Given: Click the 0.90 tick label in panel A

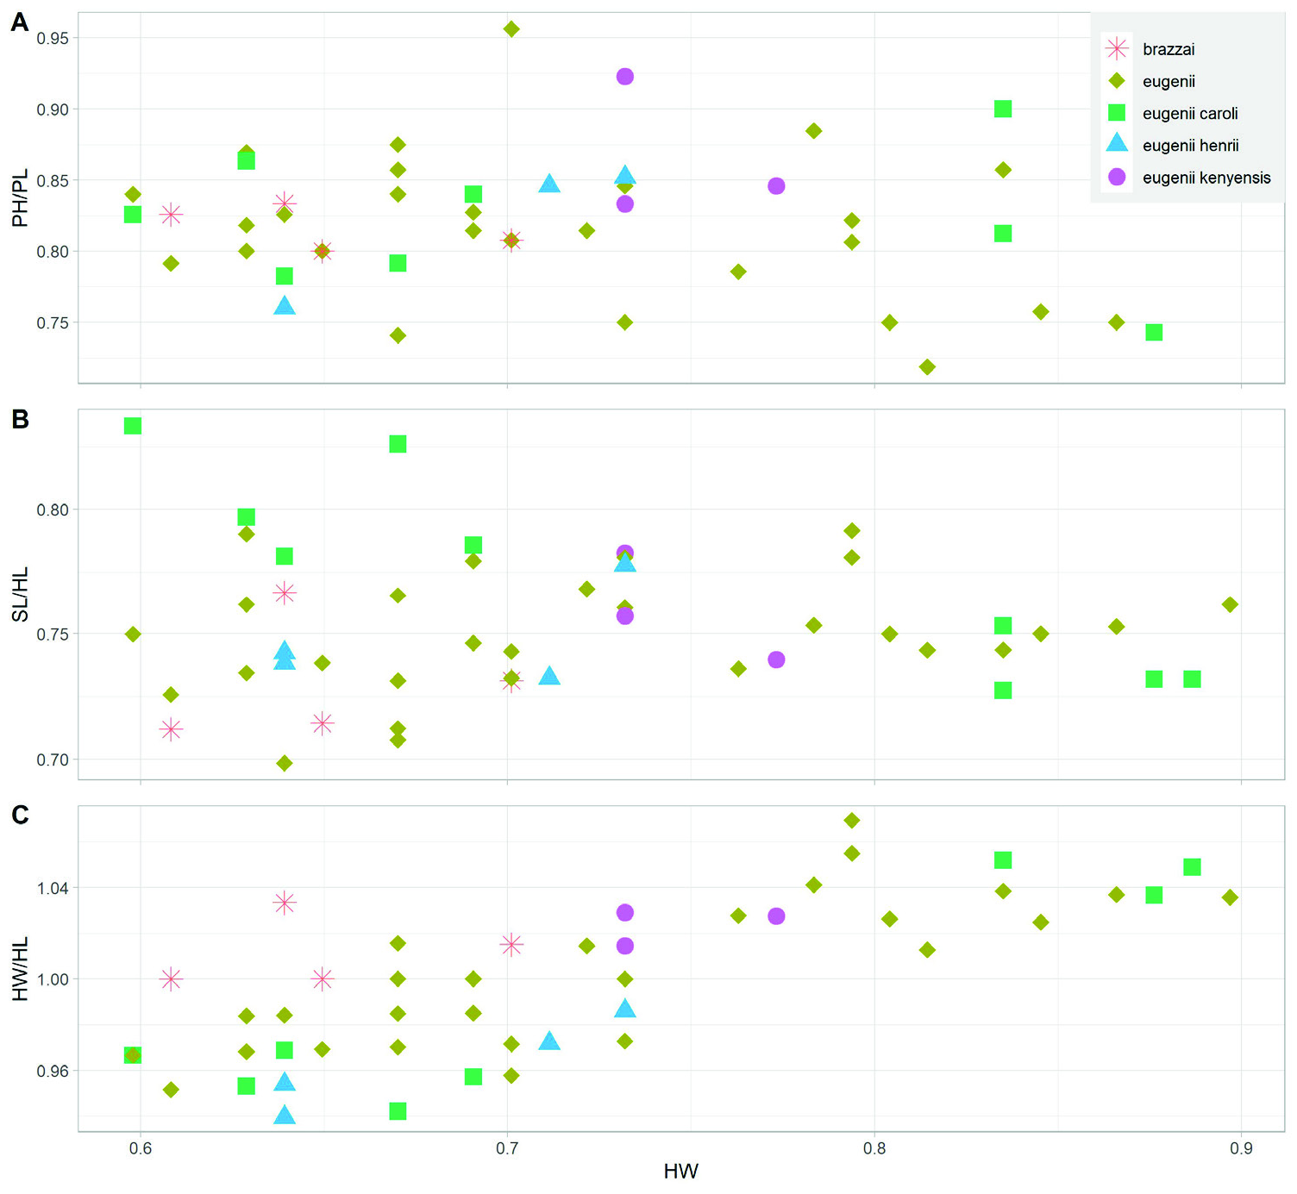Looking at the screenshot, I should [53, 109].
